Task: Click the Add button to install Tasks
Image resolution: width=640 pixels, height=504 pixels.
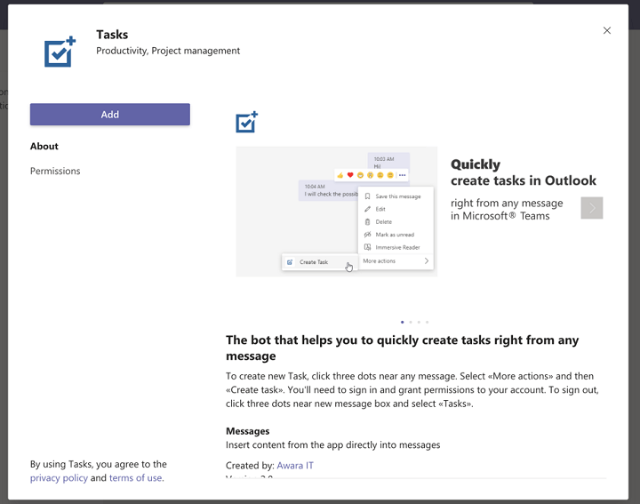Action: tap(110, 115)
